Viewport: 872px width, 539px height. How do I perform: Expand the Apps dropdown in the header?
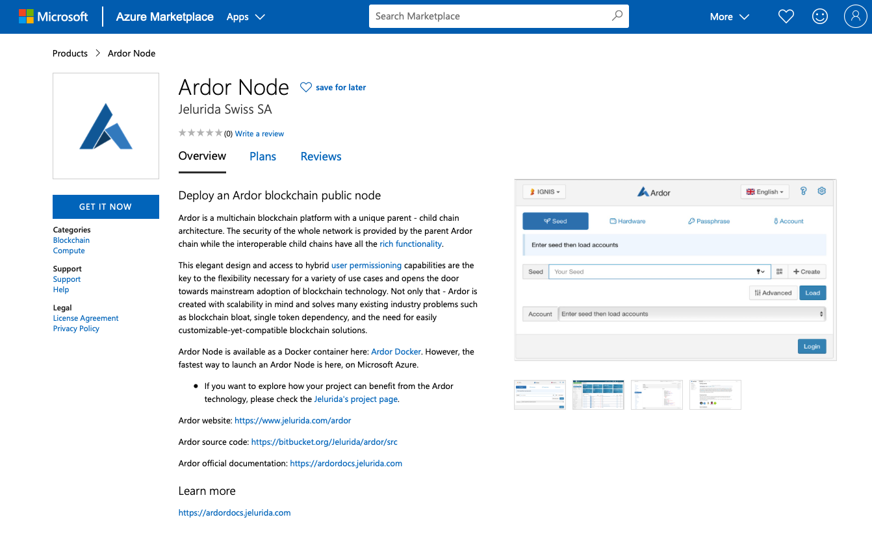tap(245, 17)
